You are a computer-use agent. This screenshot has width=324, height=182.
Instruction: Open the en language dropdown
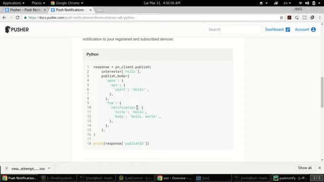tap(287, 3)
